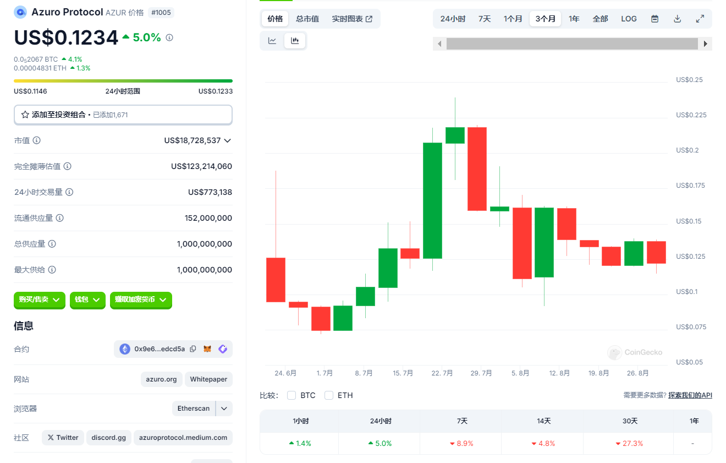Select the 全部 time range
726x463 pixels.
(600, 19)
